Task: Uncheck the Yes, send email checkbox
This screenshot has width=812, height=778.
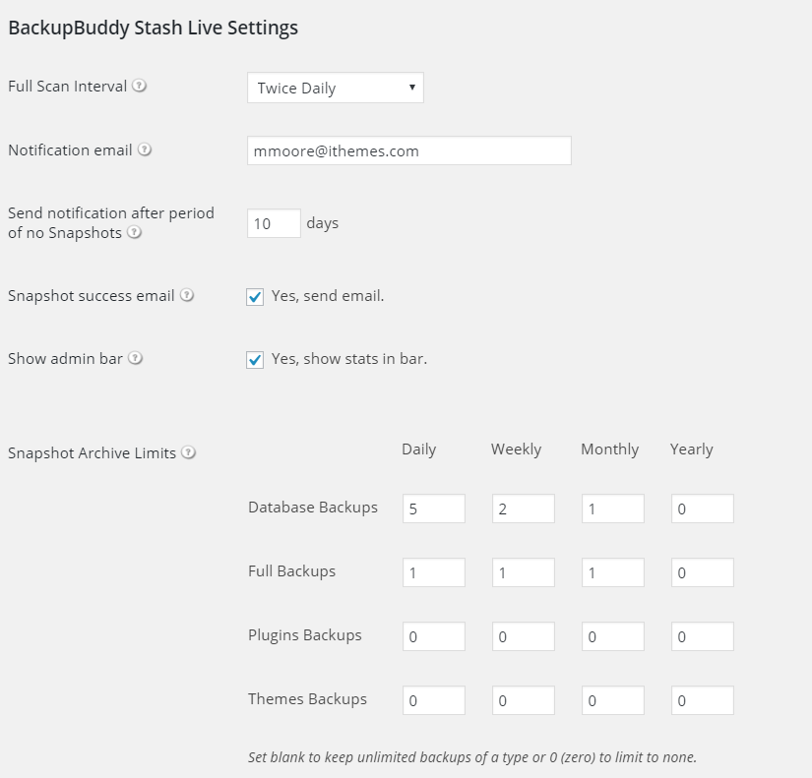Action: 255,297
